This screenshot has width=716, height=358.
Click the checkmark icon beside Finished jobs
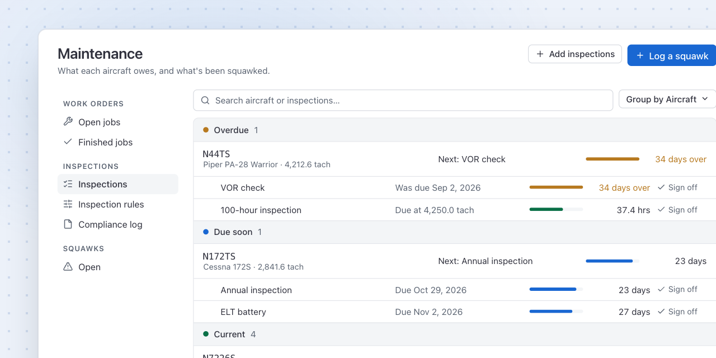point(68,142)
